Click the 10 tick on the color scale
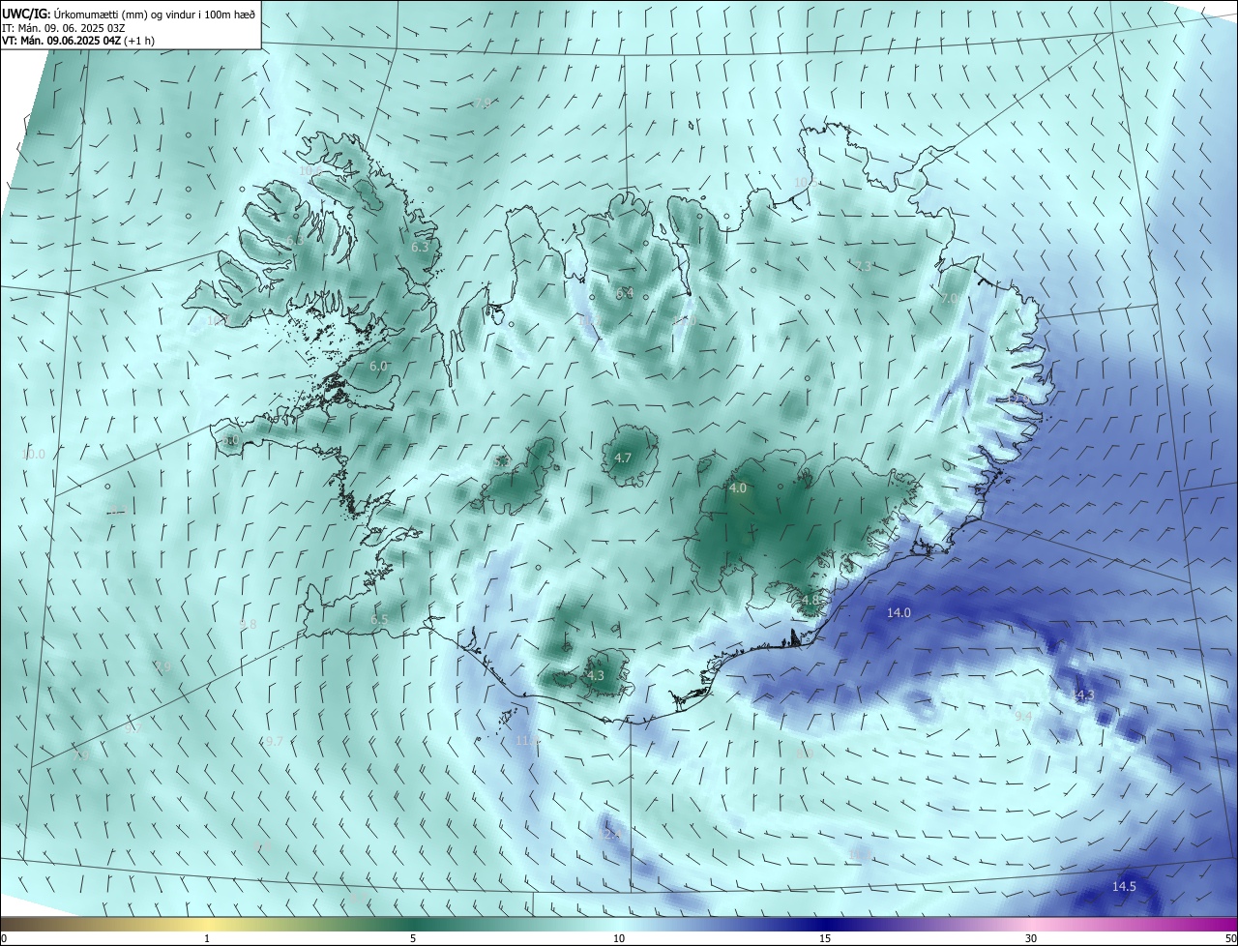This screenshot has height=946, width=1238. pos(619,938)
